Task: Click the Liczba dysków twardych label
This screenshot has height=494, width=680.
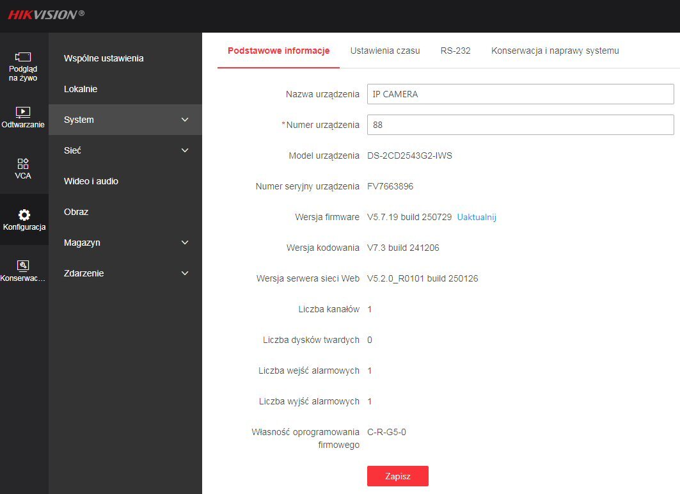Action: coord(311,340)
